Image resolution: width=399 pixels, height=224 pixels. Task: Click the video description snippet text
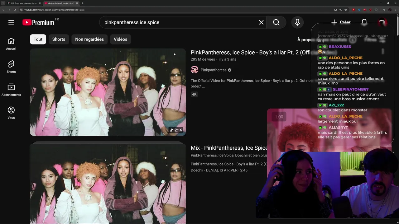[x=251, y=83]
